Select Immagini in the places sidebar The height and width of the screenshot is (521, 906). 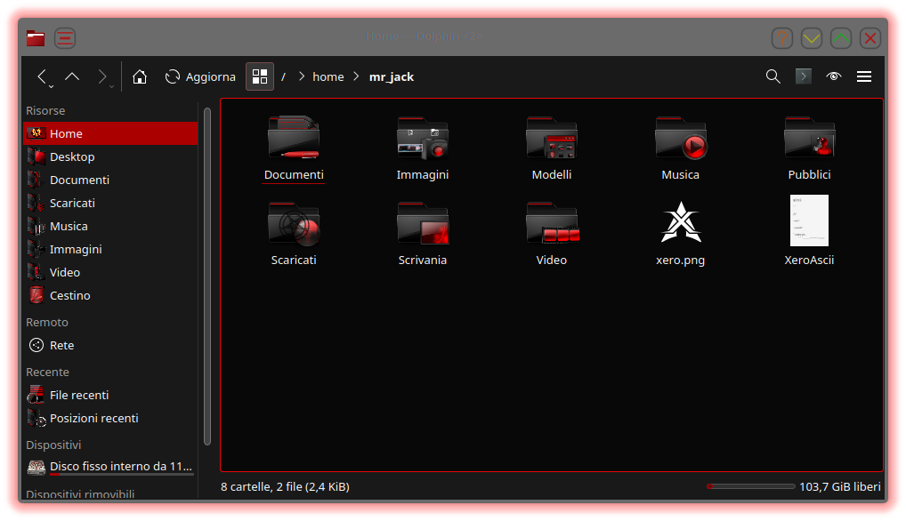tap(110, 249)
